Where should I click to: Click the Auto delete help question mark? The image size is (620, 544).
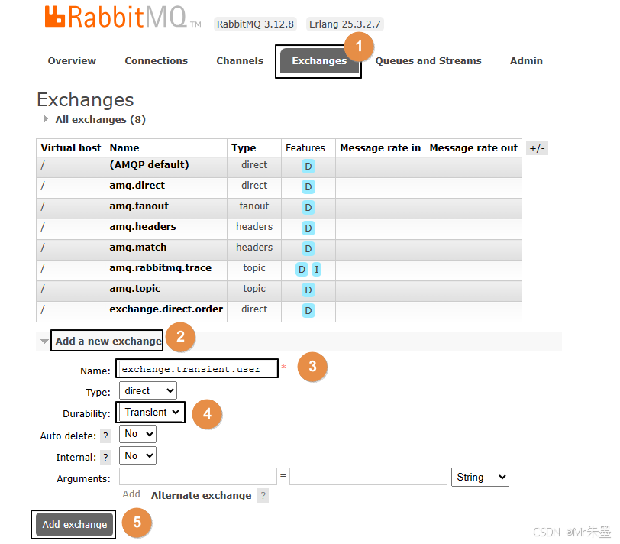pyautogui.click(x=105, y=436)
